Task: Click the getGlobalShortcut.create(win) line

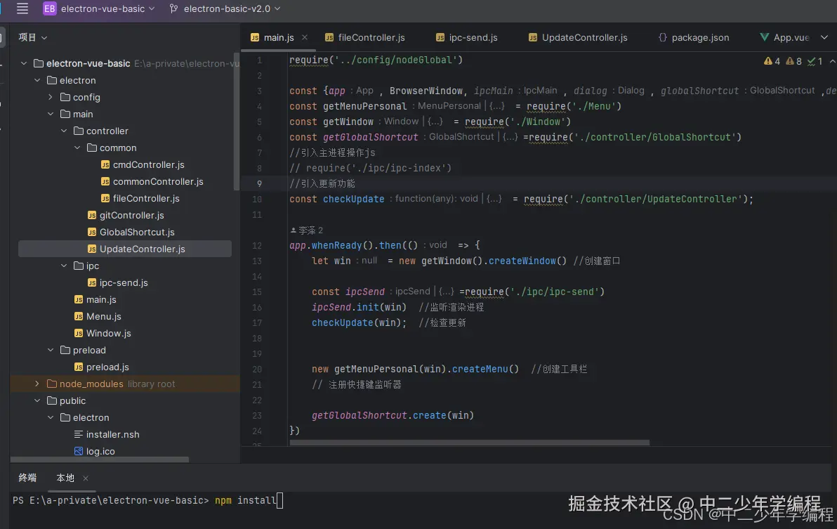Action: tap(393, 415)
